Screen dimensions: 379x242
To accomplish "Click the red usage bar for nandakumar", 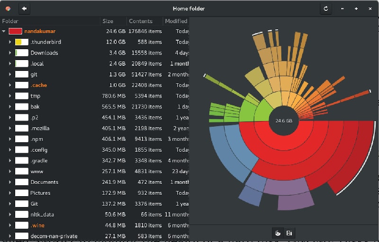I will coord(16,31).
